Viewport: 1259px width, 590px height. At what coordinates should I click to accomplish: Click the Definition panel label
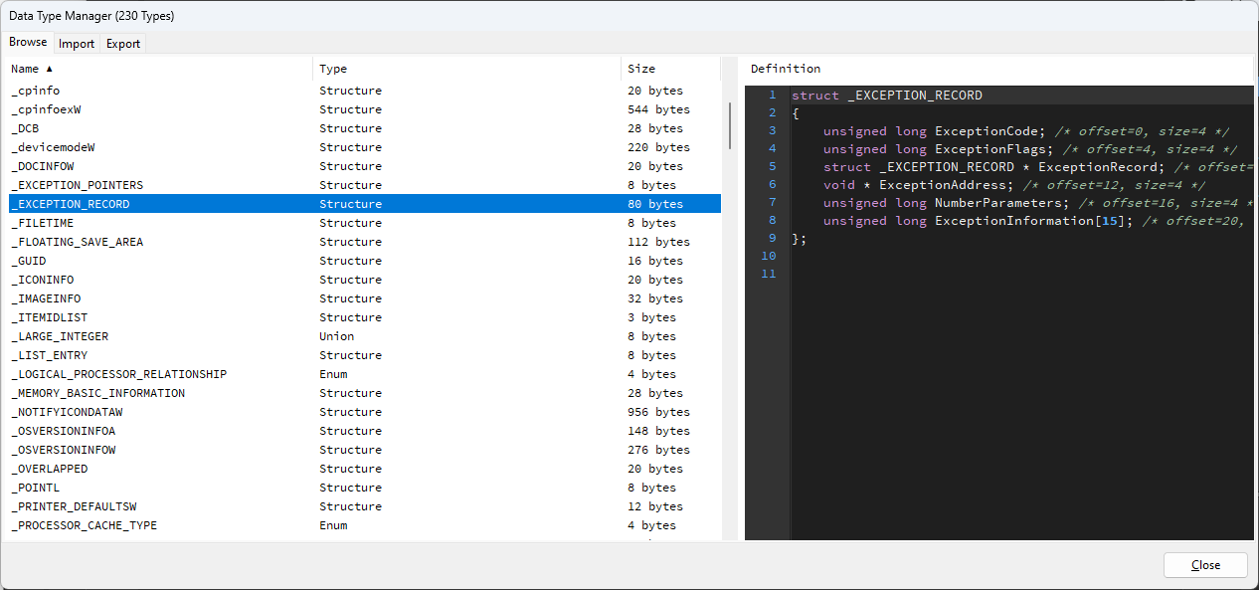coord(786,69)
